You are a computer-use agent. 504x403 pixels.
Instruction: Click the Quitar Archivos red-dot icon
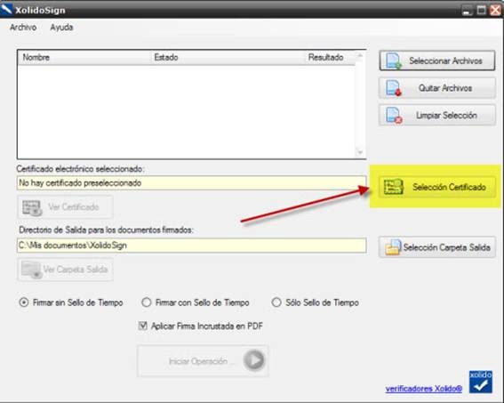[394, 88]
